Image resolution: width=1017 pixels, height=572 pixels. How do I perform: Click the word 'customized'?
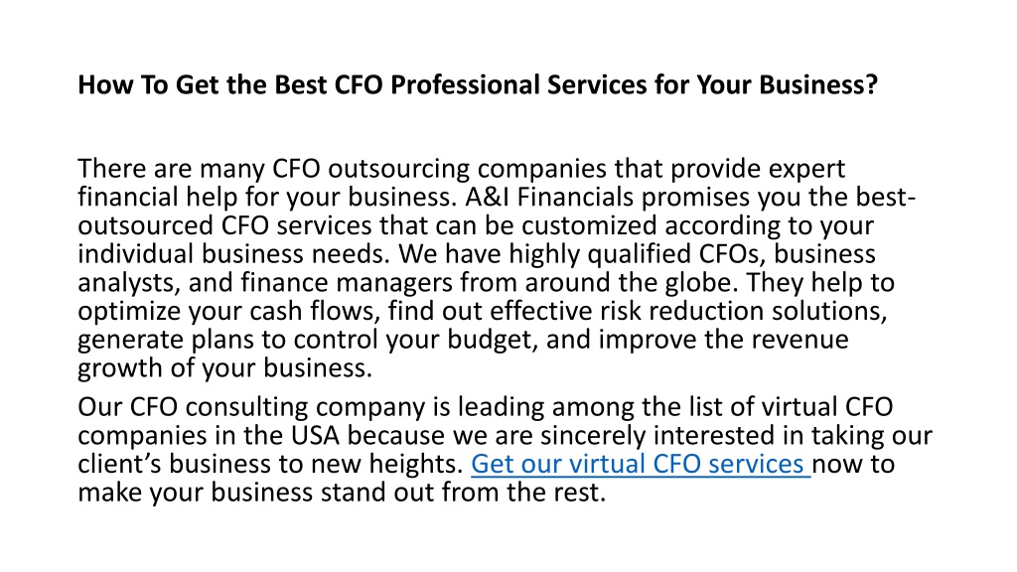[590, 225]
